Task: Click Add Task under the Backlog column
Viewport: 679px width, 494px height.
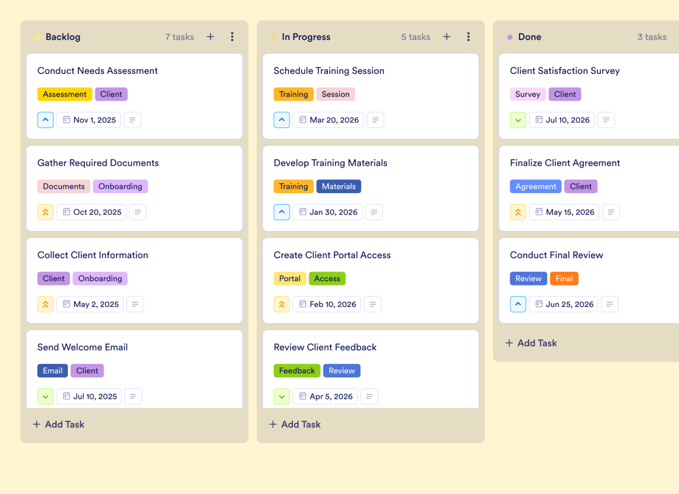Action: pos(58,424)
